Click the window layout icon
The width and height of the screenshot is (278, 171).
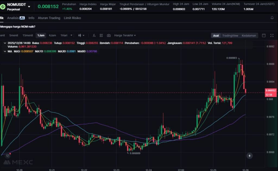tap(264, 35)
